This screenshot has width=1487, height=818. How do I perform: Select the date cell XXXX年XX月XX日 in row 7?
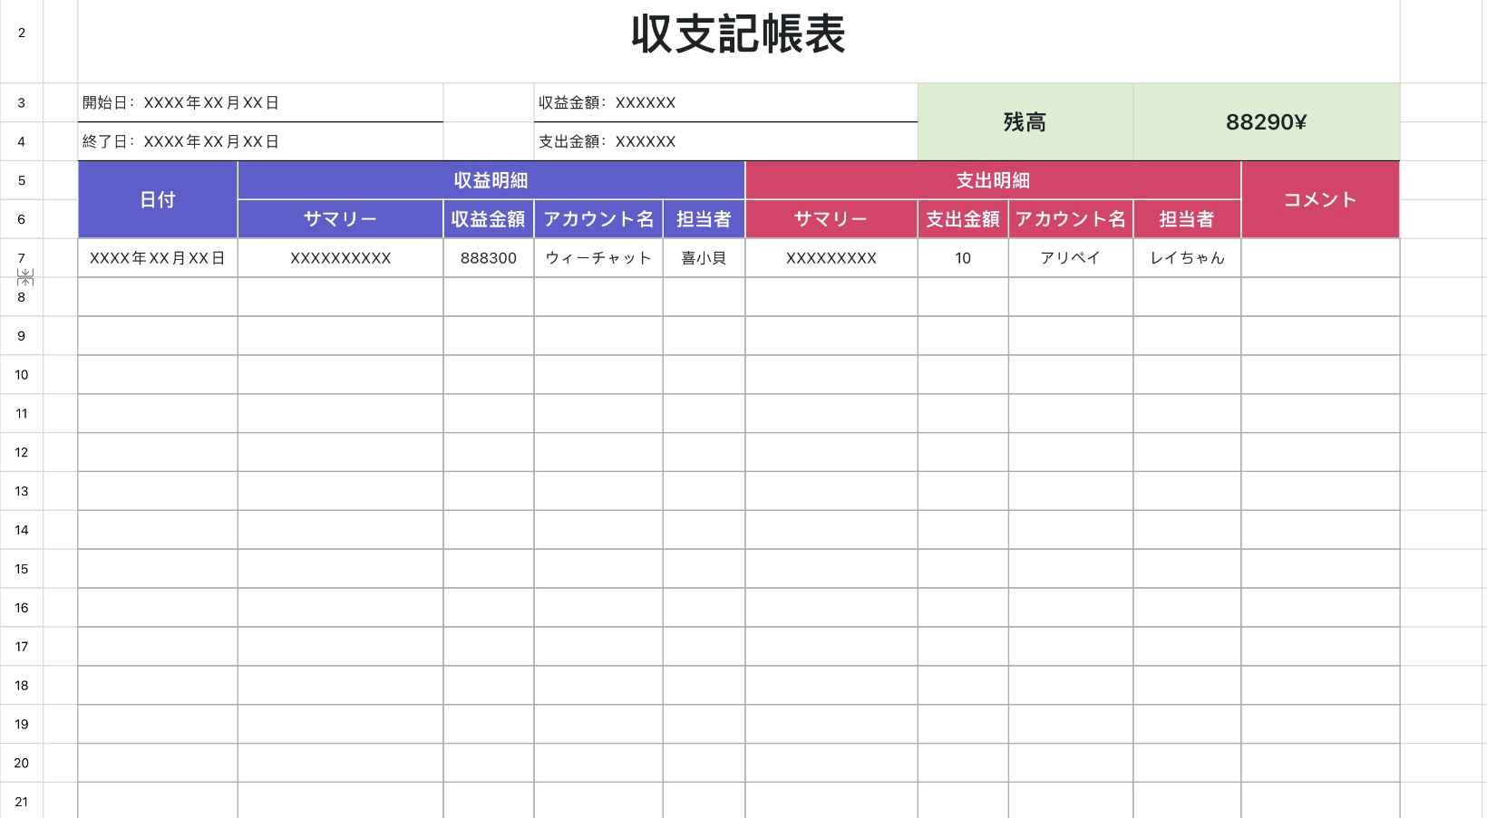pyautogui.click(x=158, y=258)
